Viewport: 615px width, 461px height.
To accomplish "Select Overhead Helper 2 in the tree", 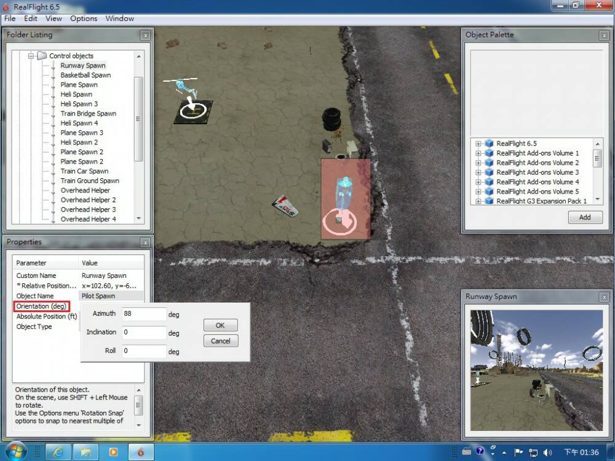I will [x=88, y=200].
